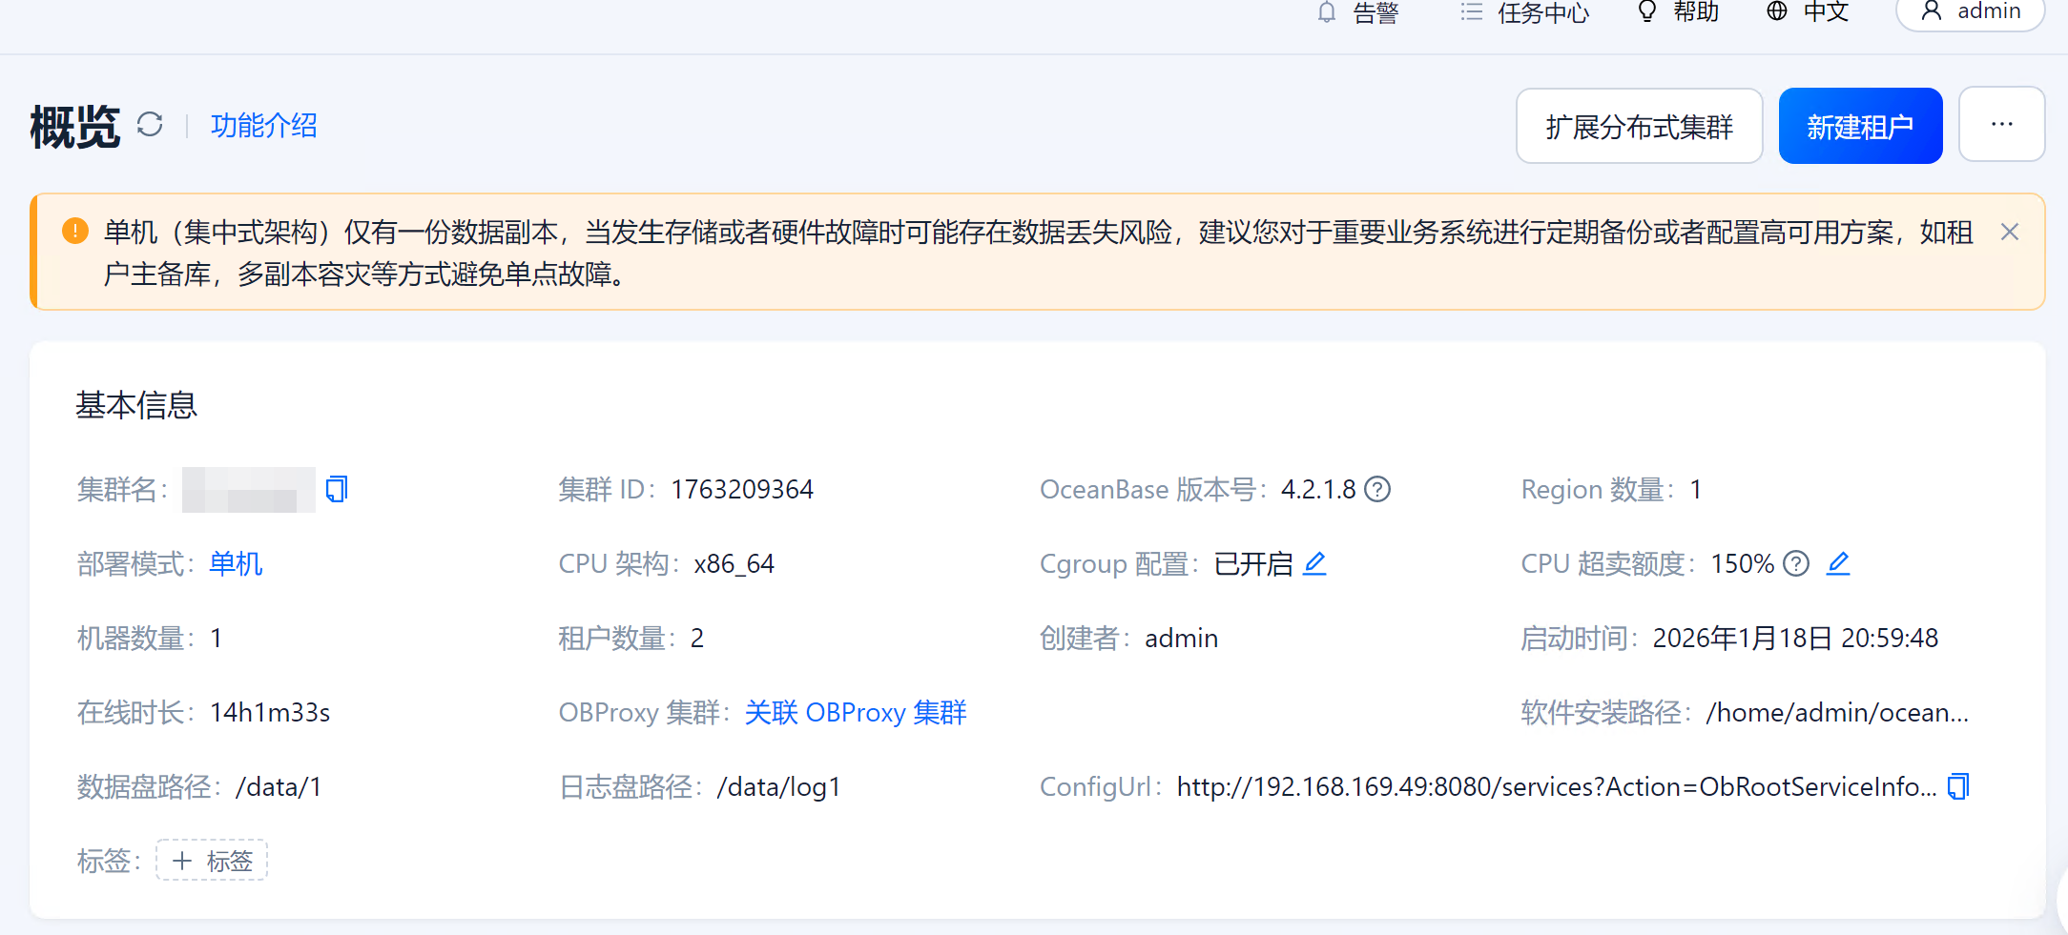
Task: Click the refresh icon next to 概览
Action: point(150,125)
